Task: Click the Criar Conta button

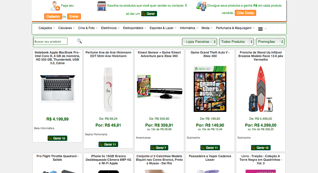Action: click(x=245, y=13)
